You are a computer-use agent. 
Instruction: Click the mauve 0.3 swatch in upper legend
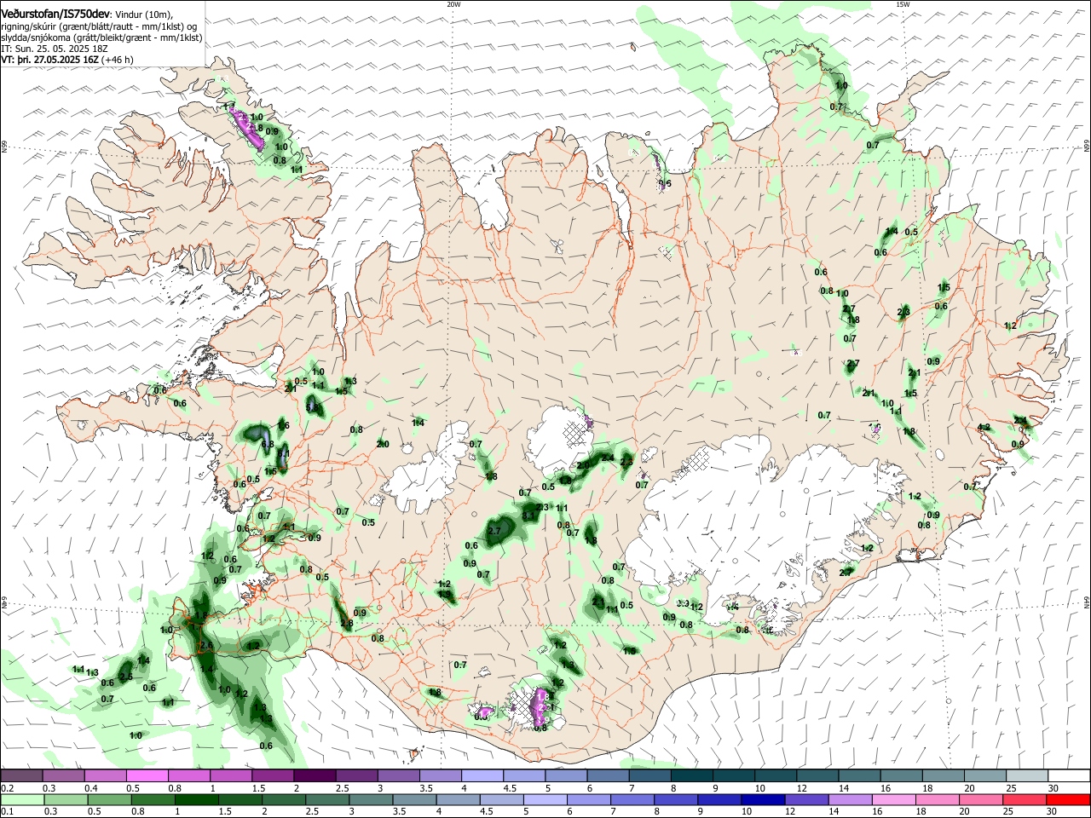coord(64,776)
